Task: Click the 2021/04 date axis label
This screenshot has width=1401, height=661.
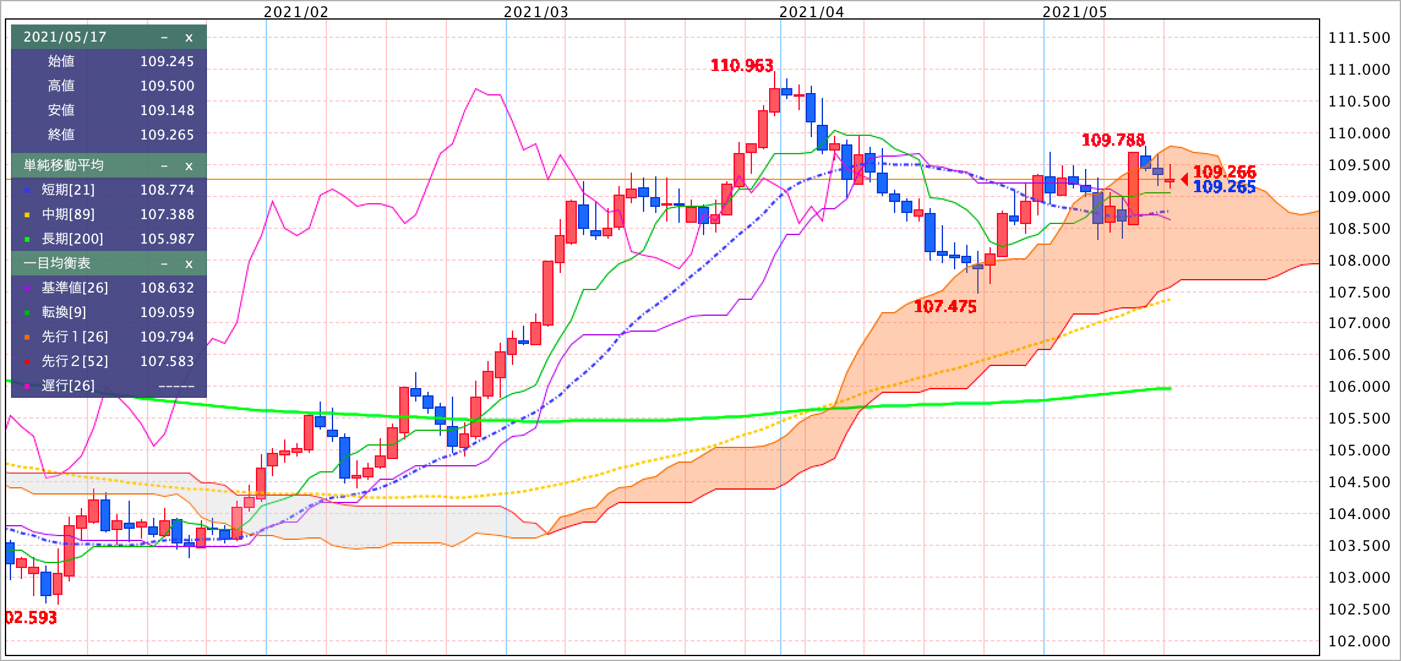Action: [x=811, y=12]
